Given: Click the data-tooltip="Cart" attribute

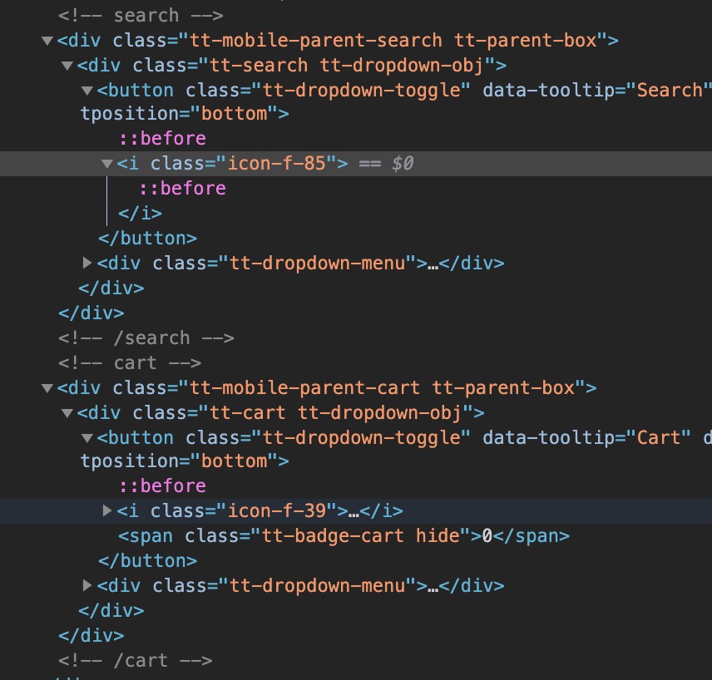Looking at the screenshot, I should click(586, 437).
